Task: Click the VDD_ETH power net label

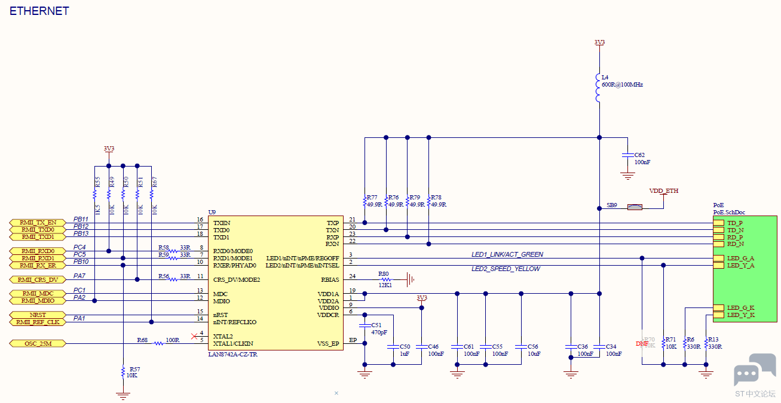Action: (663, 191)
